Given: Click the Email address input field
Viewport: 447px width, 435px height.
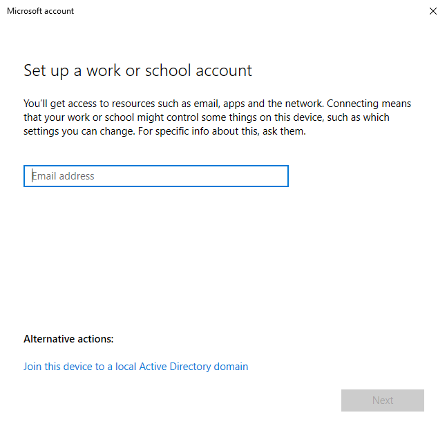Looking at the screenshot, I should pos(156,176).
